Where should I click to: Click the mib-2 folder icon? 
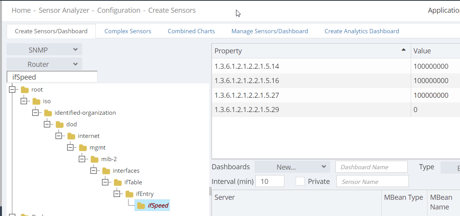pos(95,159)
